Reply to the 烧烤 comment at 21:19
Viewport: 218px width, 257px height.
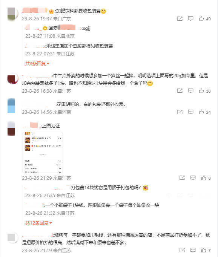click(193, 250)
